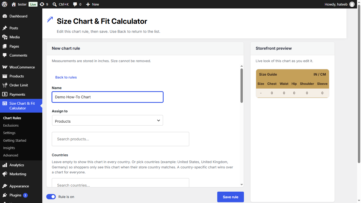Open the Size Chart & Fit Calculator menu

(21, 106)
